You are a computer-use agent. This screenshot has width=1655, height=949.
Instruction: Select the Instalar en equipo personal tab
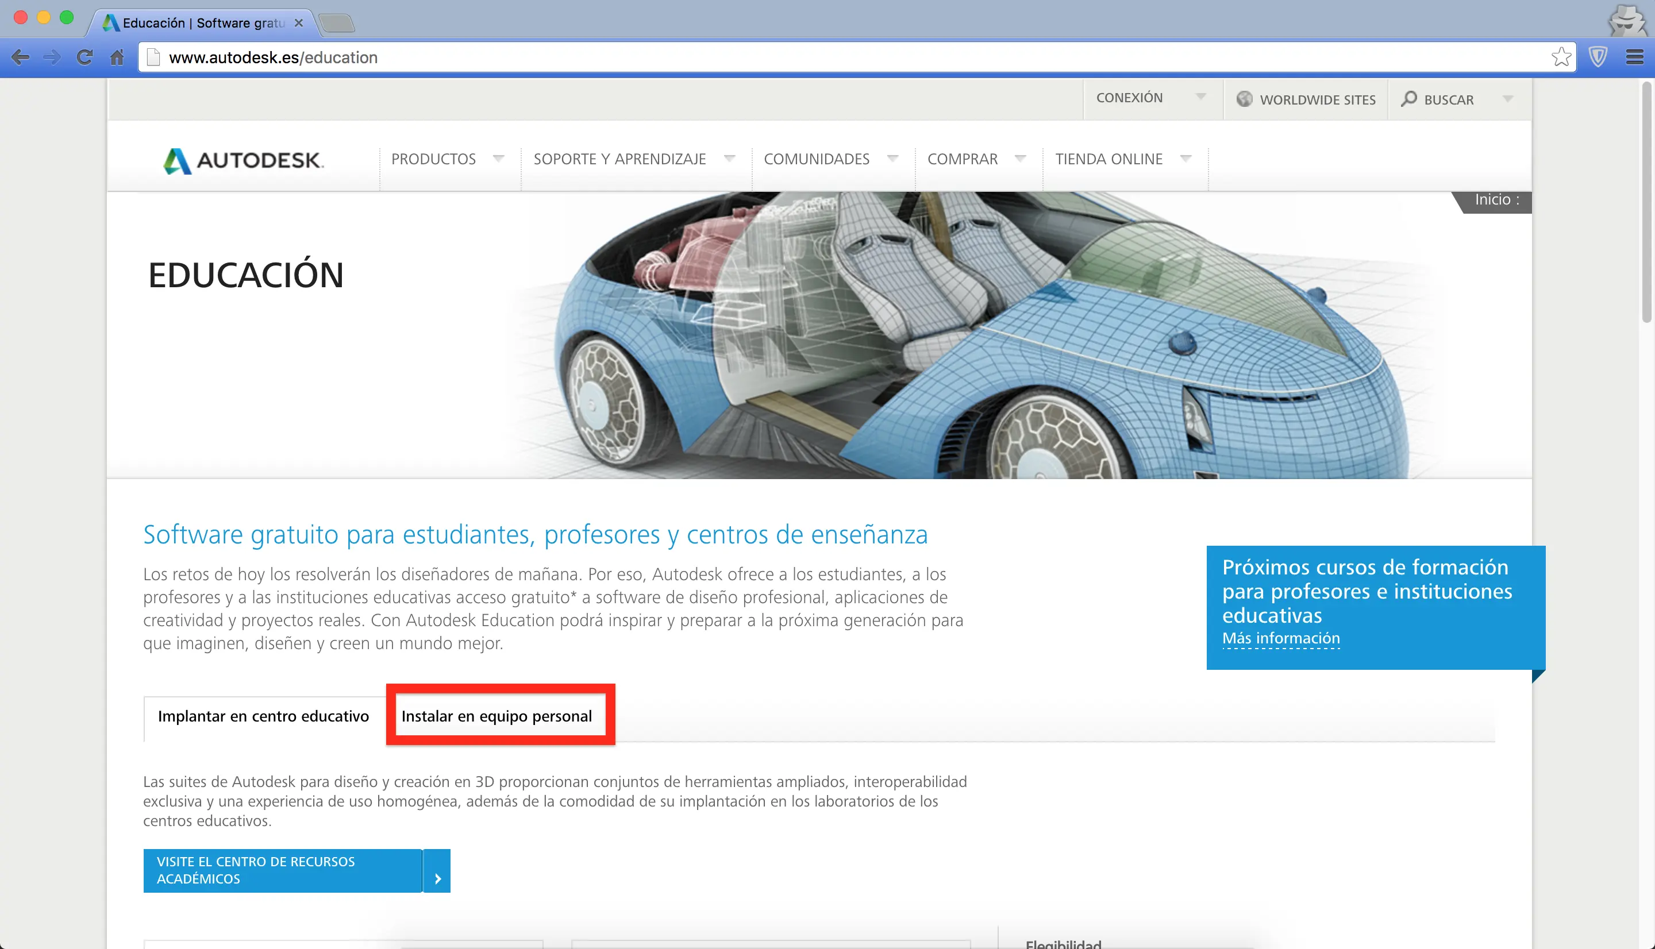[x=496, y=716]
